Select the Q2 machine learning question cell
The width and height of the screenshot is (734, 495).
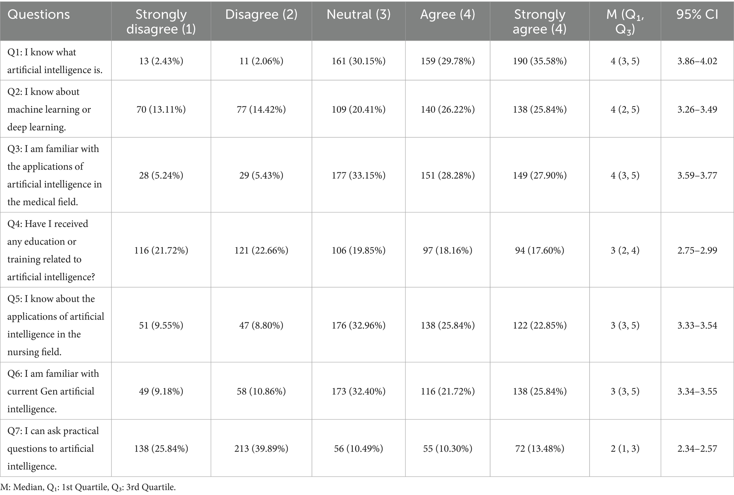49,109
